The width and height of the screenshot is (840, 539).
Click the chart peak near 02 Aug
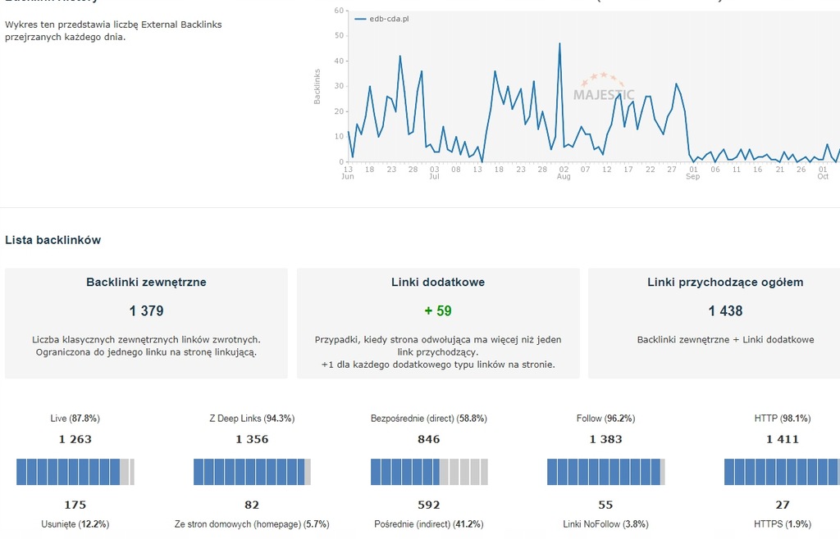point(559,44)
